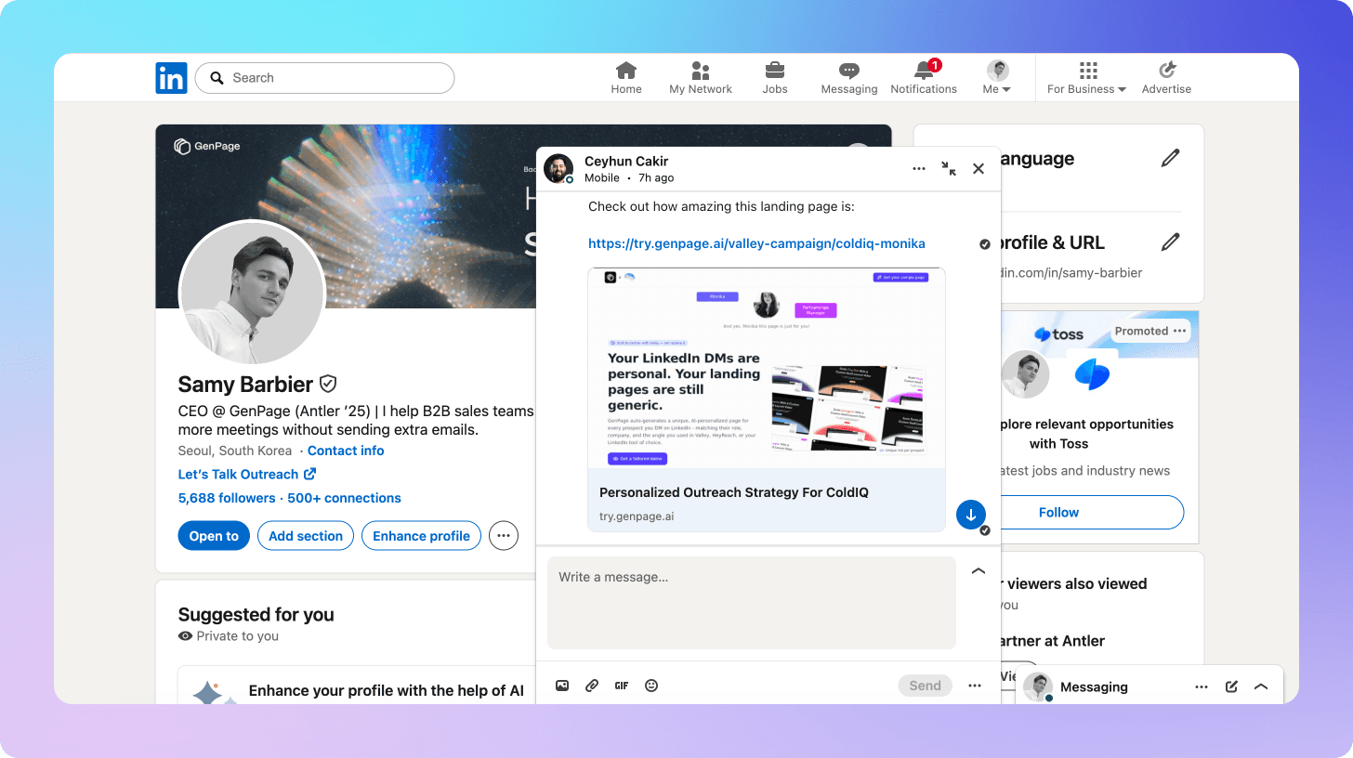This screenshot has width=1353, height=758.
Task: Open Contact info link
Action: click(x=346, y=451)
